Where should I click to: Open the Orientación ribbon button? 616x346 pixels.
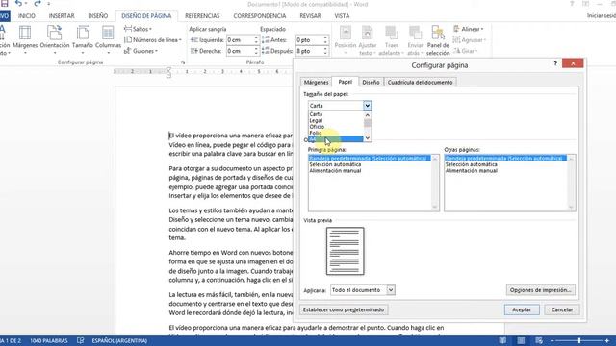[55, 39]
